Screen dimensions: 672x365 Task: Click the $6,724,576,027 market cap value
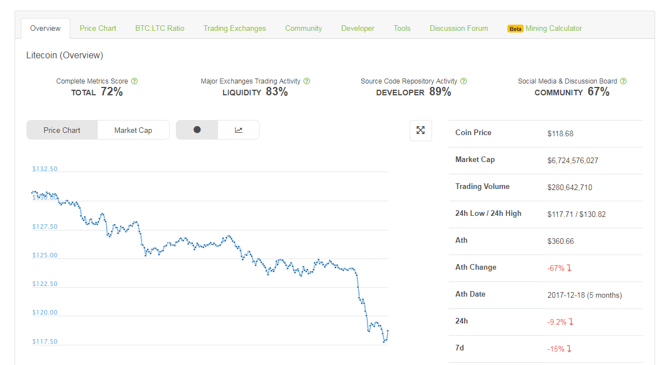(573, 160)
